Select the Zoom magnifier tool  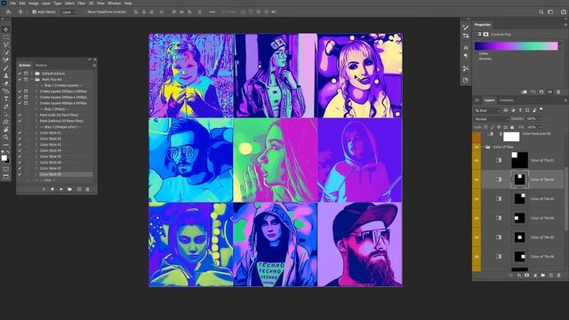[5, 137]
